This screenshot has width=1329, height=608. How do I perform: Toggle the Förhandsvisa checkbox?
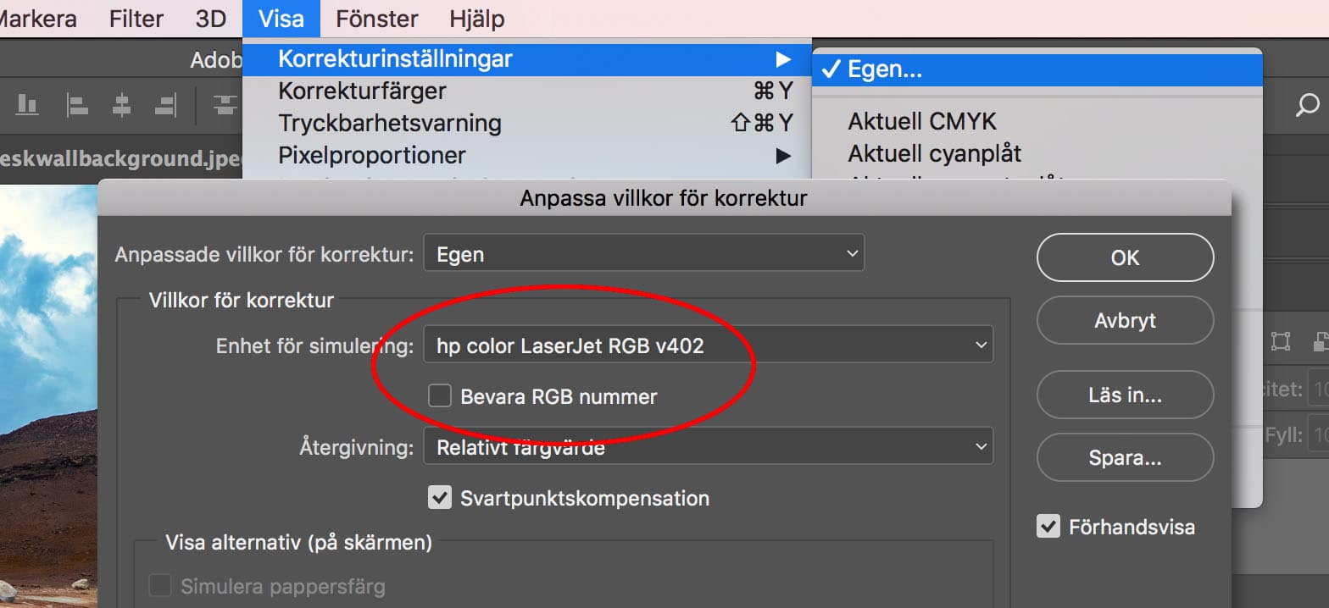click(x=1048, y=527)
